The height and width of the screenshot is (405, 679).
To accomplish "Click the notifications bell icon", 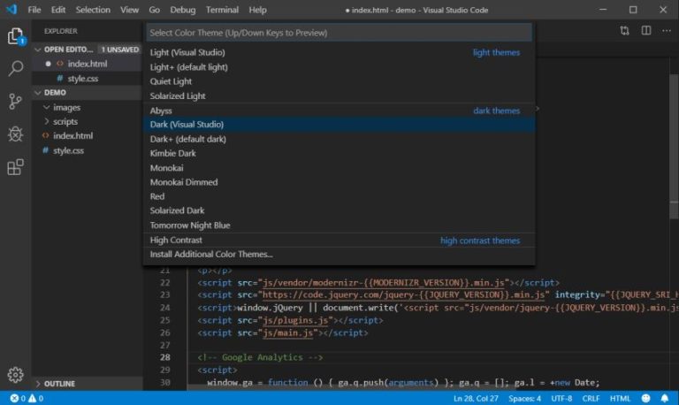I will (664, 398).
